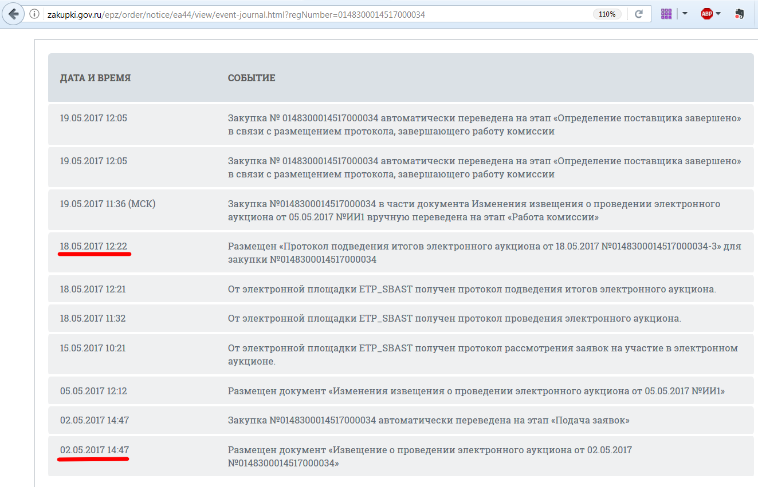Select the 19.05.2017 11:36 (МСК) date cell

[108, 204]
